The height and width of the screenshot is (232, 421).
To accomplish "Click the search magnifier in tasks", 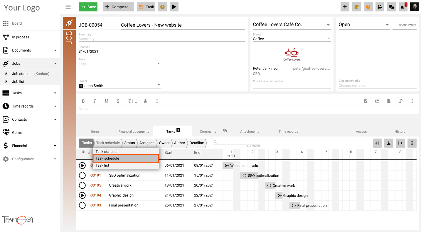I will (215, 142).
